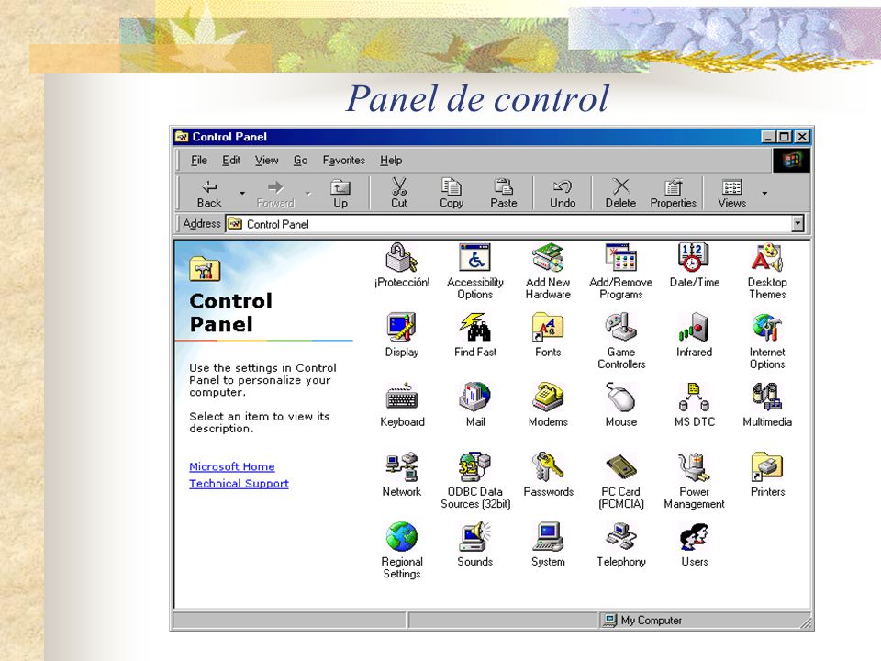Screen dimensions: 881x661
Task: Click the Properties toolbar button
Action: (x=673, y=194)
